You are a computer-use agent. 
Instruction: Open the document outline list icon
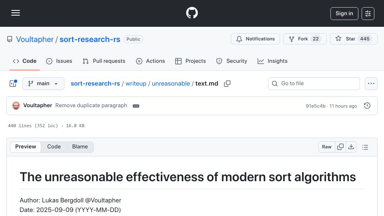[x=365, y=147]
